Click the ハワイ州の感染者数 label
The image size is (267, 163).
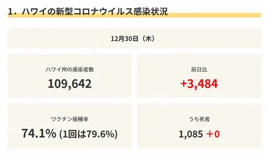pyautogui.click(x=70, y=70)
